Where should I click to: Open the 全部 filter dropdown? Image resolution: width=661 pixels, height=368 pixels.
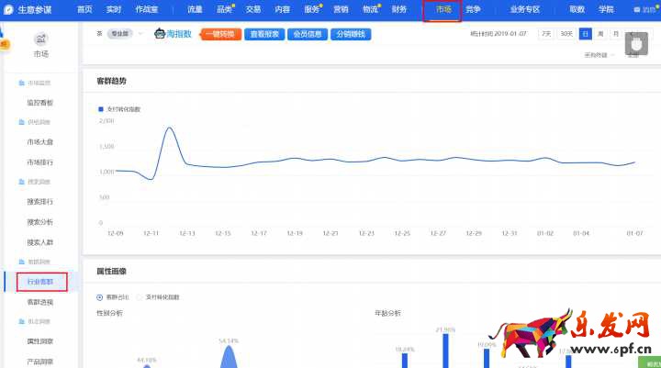(633, 55)
